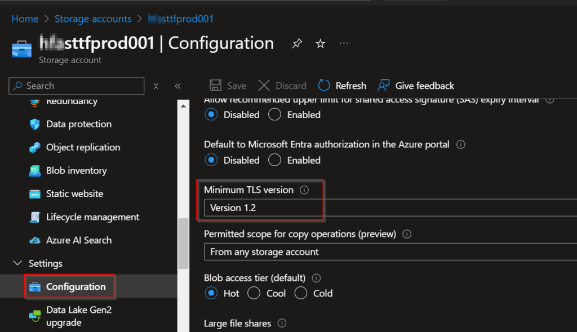Click the sidebar search input field

point(77,86)
